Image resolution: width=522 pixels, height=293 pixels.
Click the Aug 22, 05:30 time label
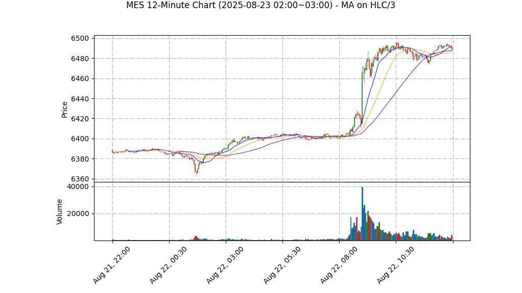coord(282,265)
